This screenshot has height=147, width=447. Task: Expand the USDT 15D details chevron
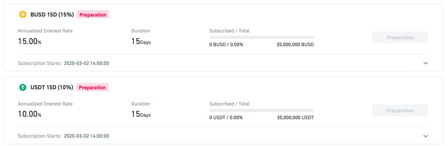coord(425,136)
